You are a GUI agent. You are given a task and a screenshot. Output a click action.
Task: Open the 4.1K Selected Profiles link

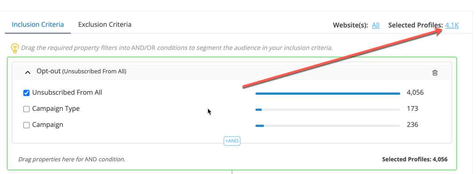point(452,25)
